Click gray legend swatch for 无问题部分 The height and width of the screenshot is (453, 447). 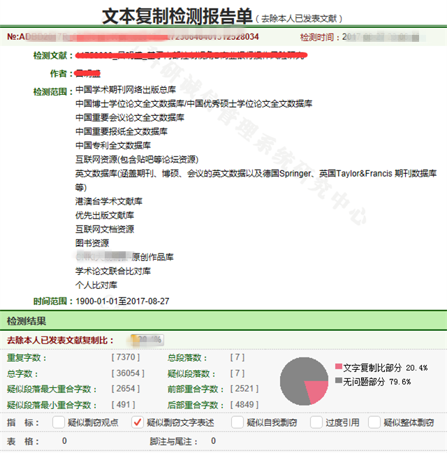tap(339, 380)
